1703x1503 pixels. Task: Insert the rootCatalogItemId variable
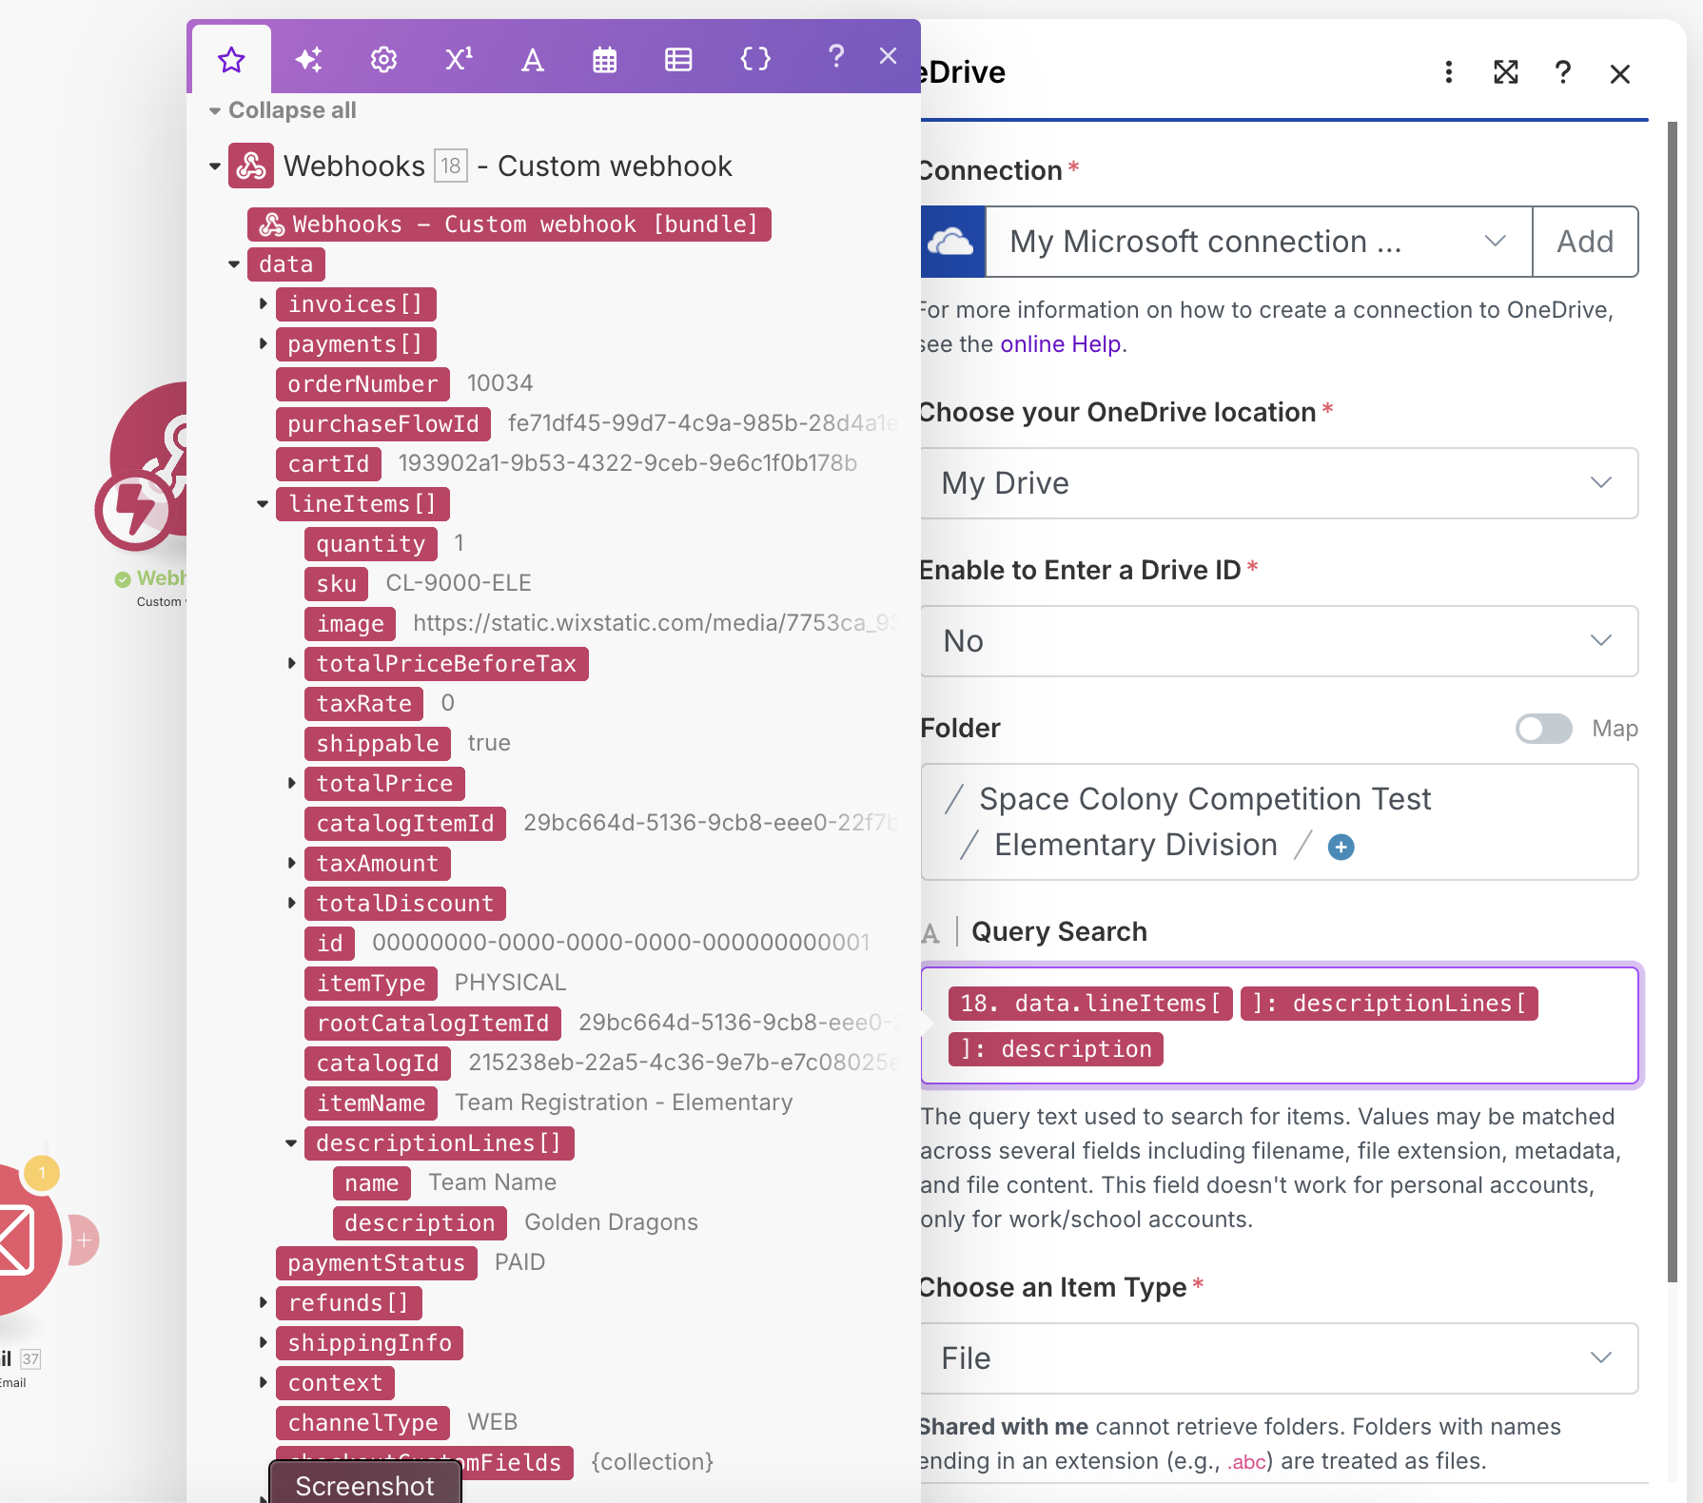pyautogui.click(x=433, y=1024)
